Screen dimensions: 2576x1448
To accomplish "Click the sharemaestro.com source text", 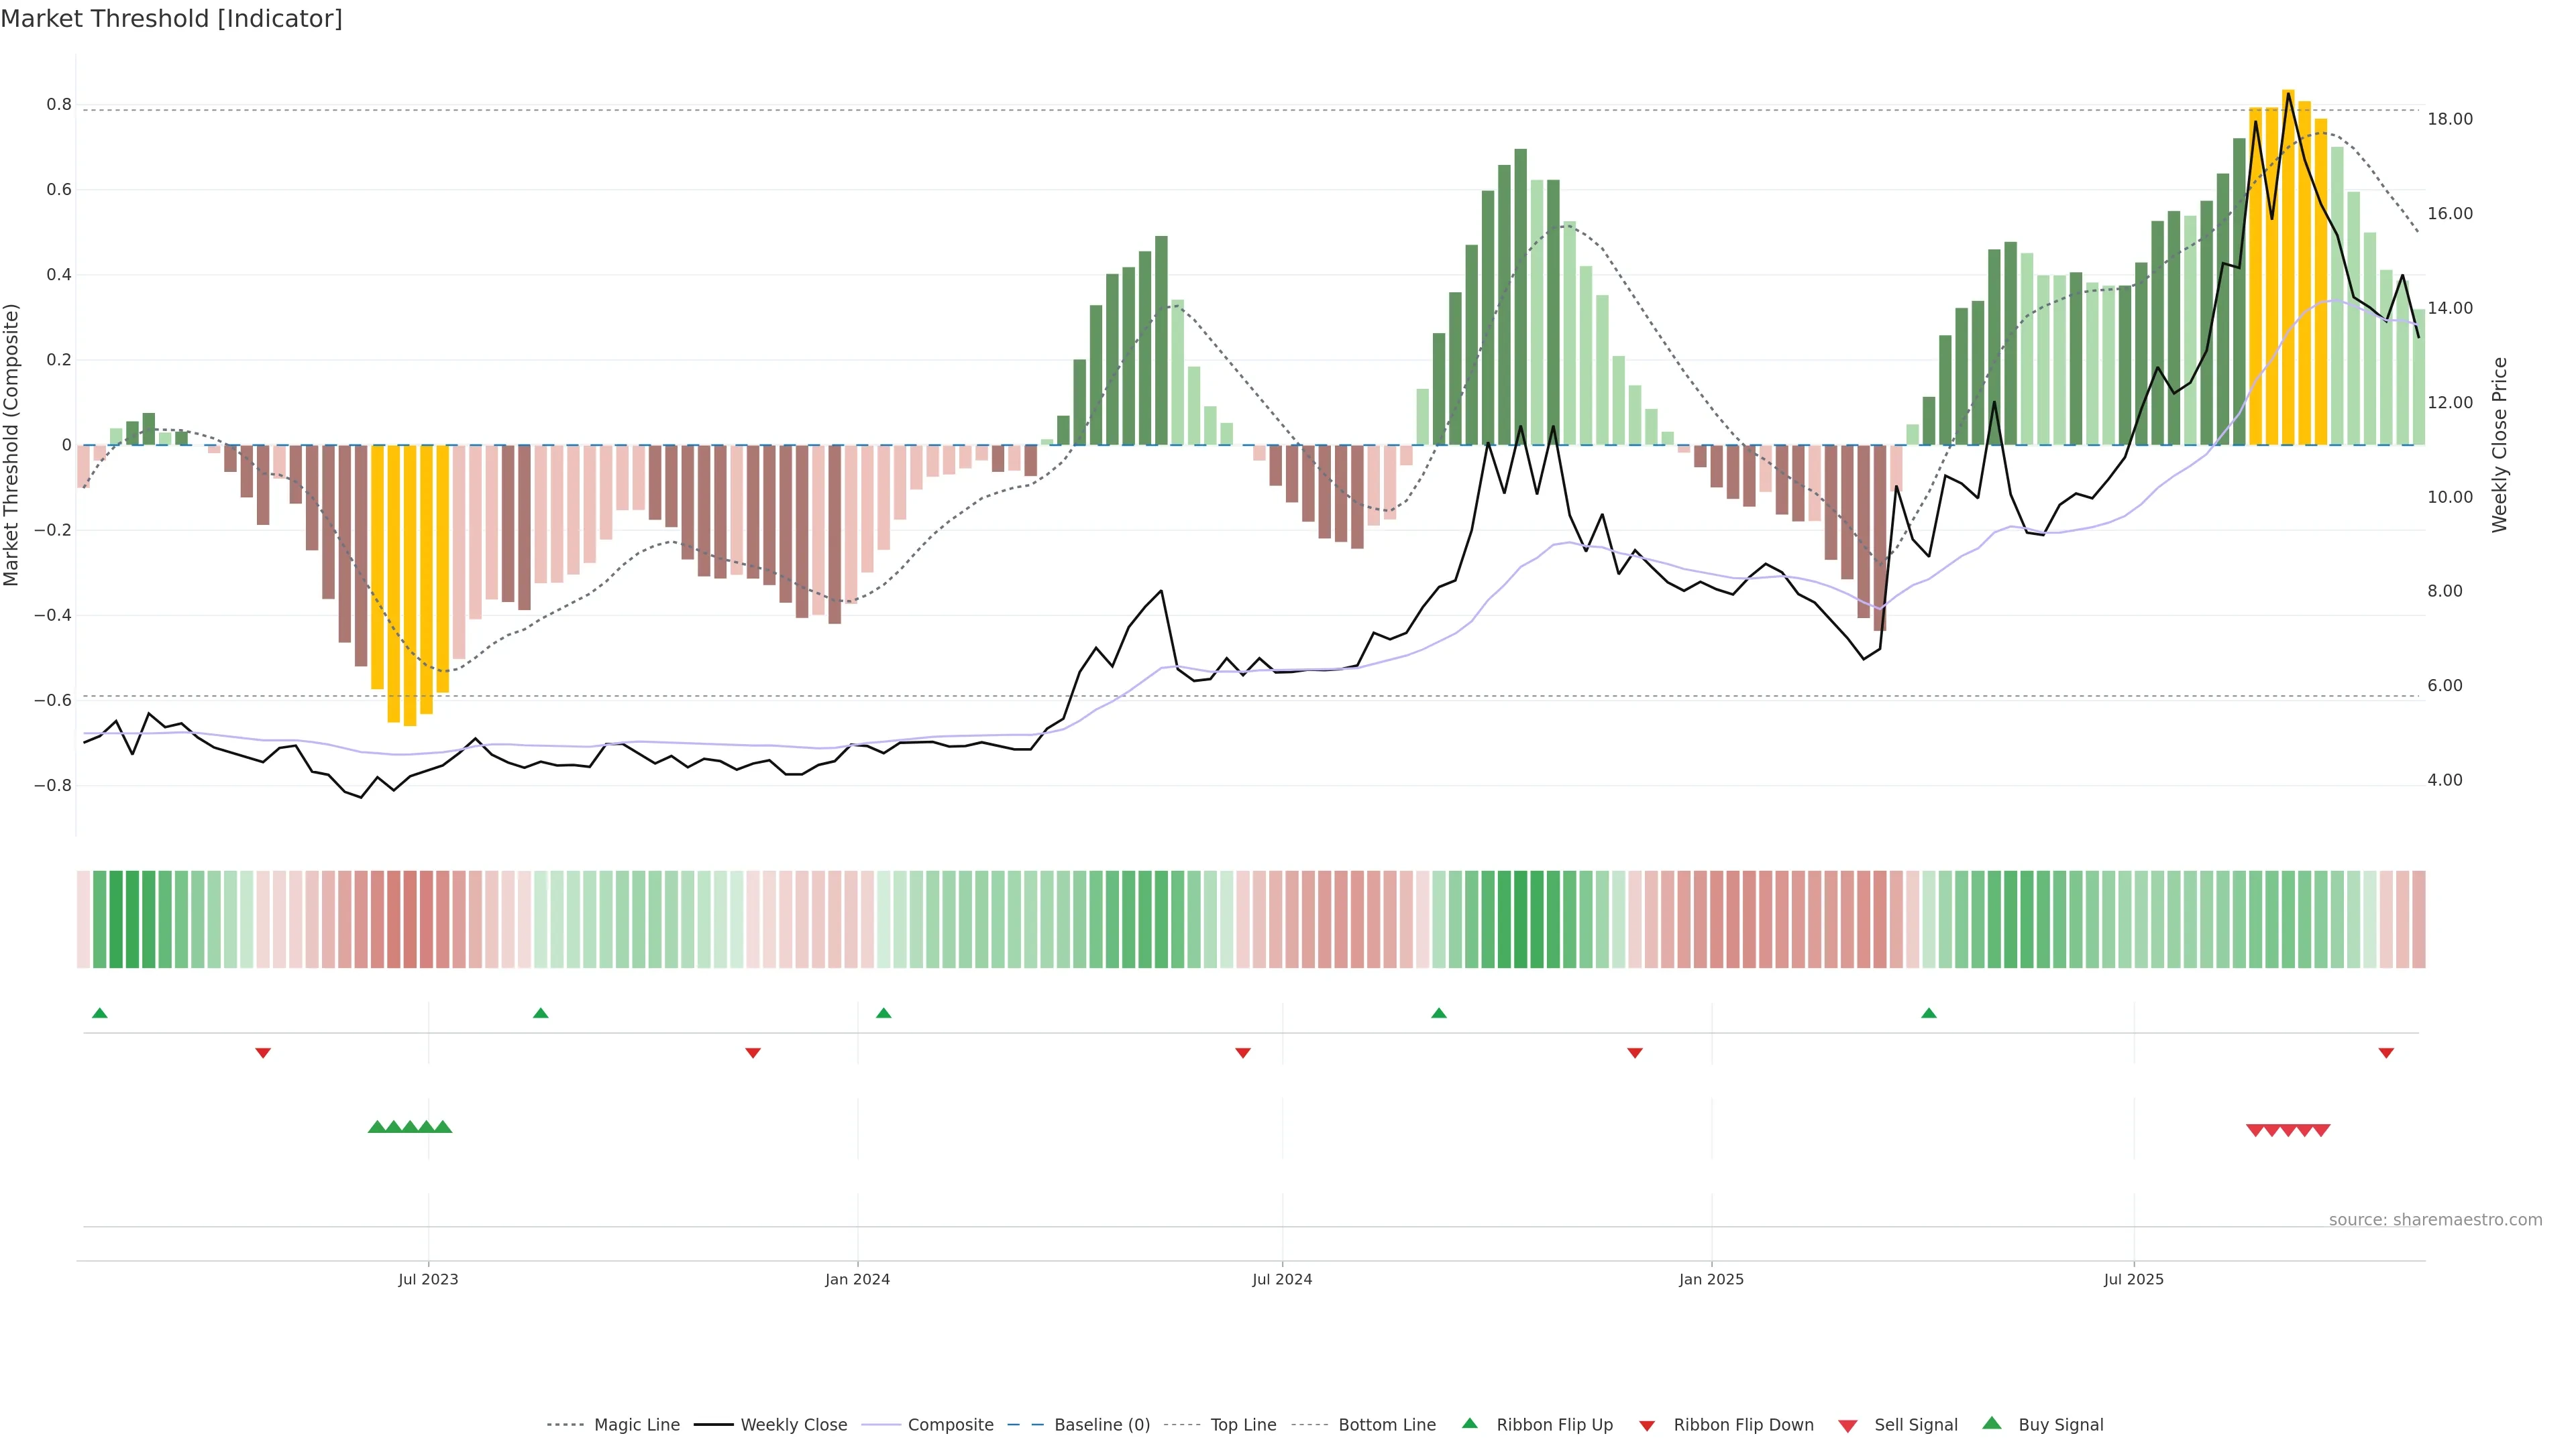I will (x=2435, y=1219).
